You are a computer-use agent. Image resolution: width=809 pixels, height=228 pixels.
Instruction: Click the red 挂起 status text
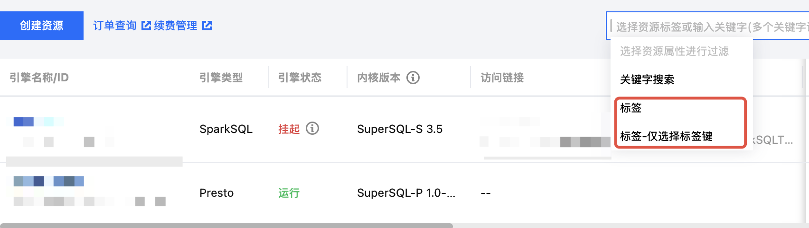(x=289, y=129)
